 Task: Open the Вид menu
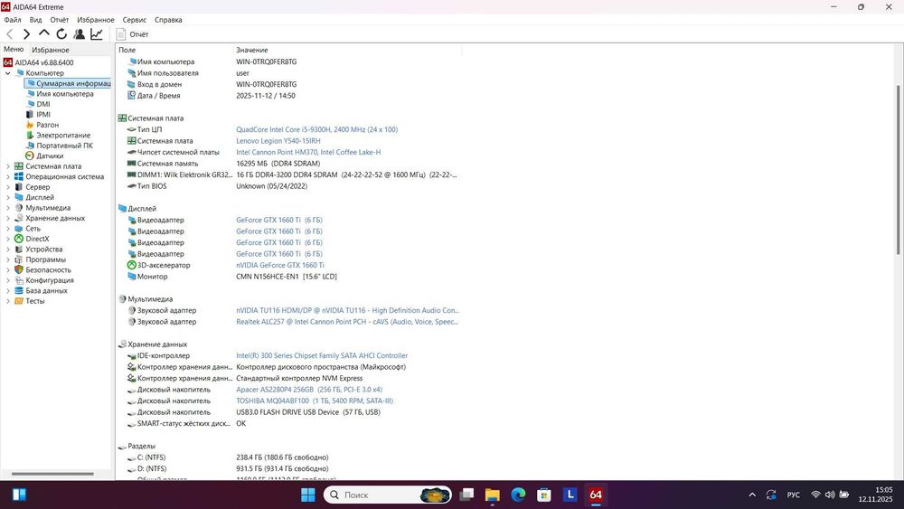pyautogui.click(x=36, y=20)
